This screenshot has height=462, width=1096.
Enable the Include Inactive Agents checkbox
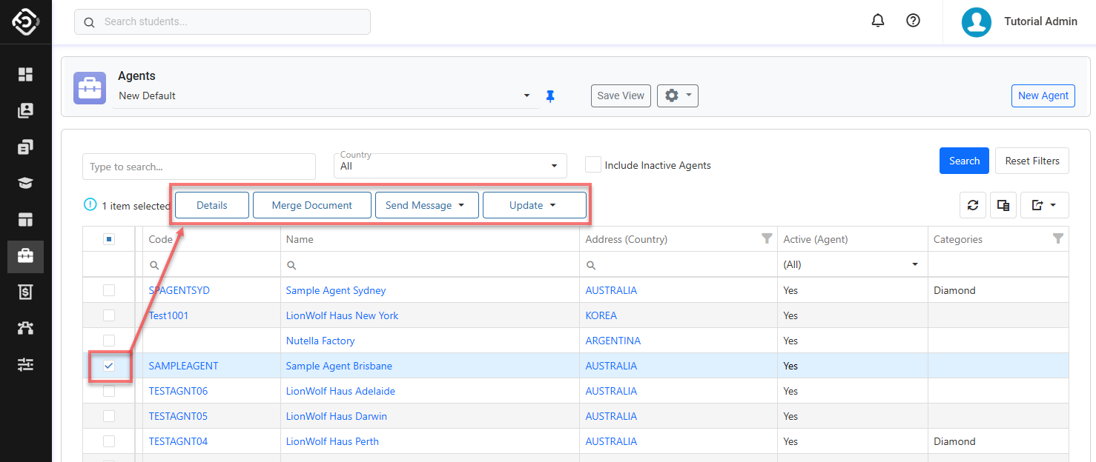(592, 164)
